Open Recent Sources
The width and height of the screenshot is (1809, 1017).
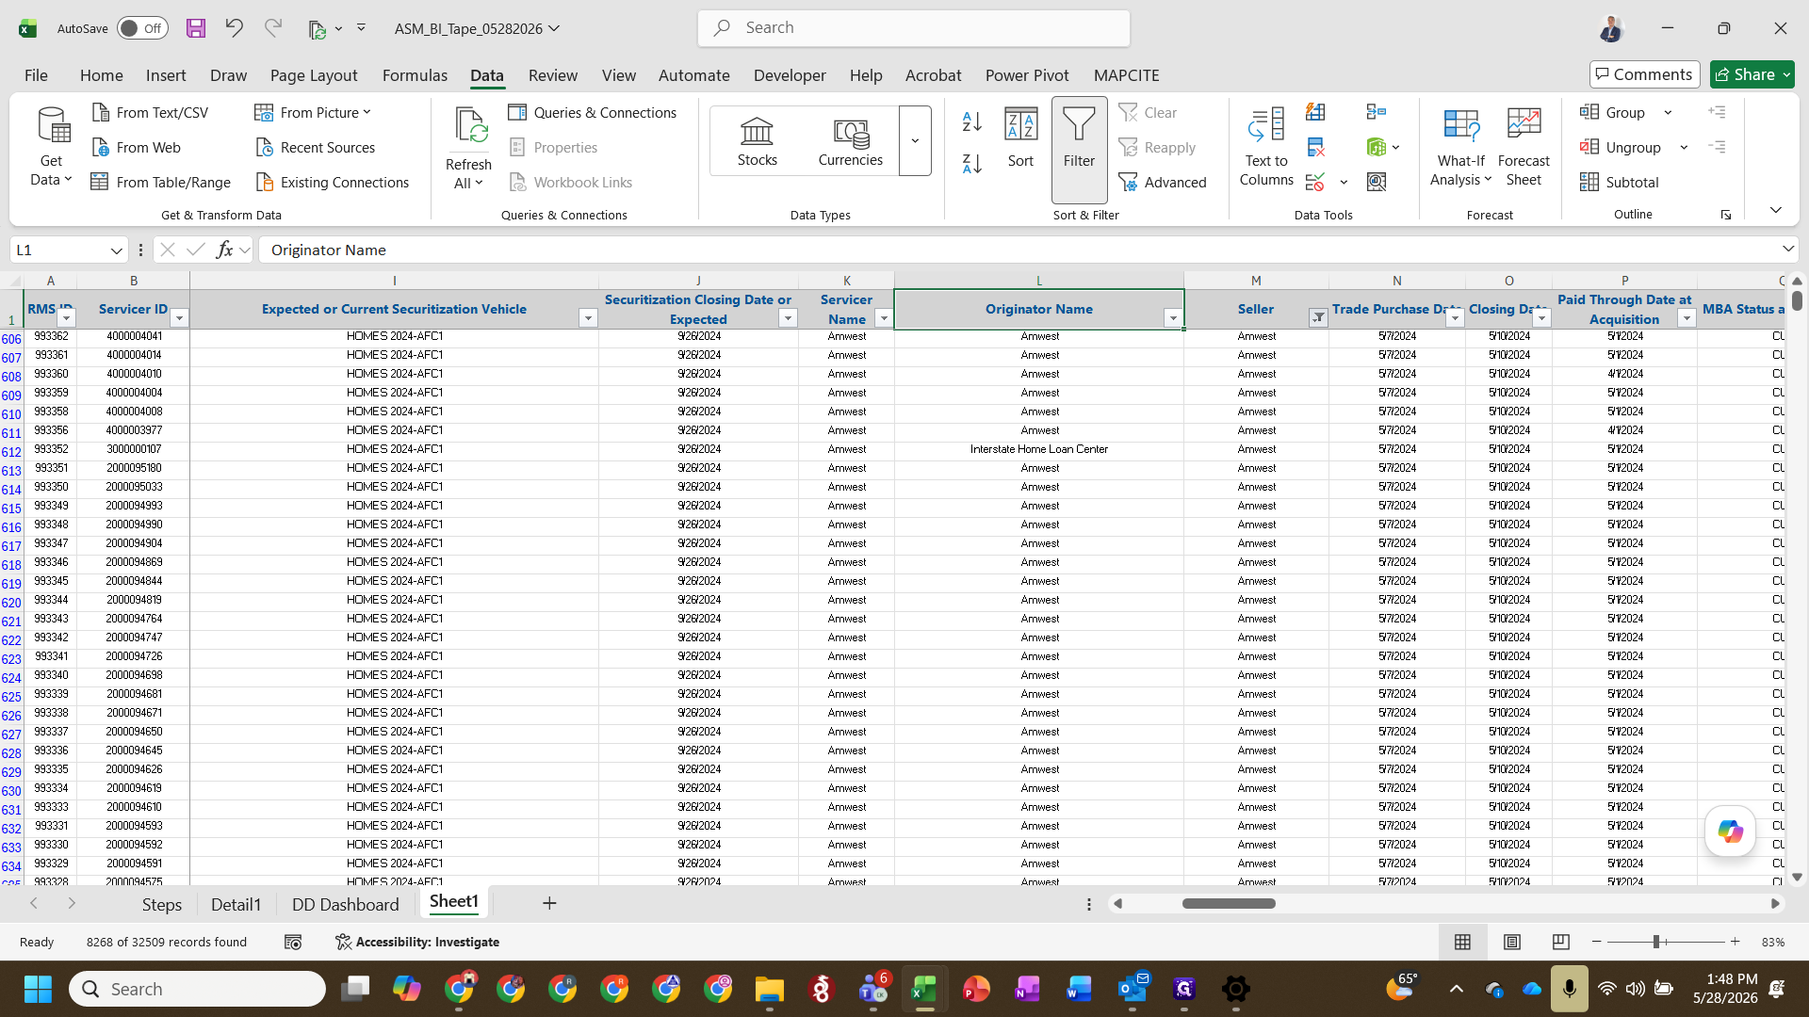tap(315, 147)
